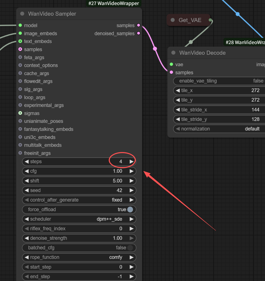Viewport: 265px width, 281px height.
Task: Collapse the Get_VAE node via its dot
Action: coord(173,20)
